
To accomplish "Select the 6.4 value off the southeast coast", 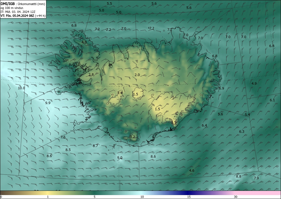I will (205, 125).
